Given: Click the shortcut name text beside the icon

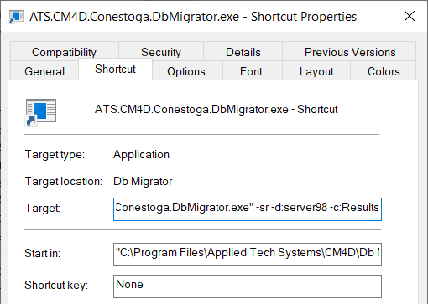Looking at the screenshot, I should (216, 109).
